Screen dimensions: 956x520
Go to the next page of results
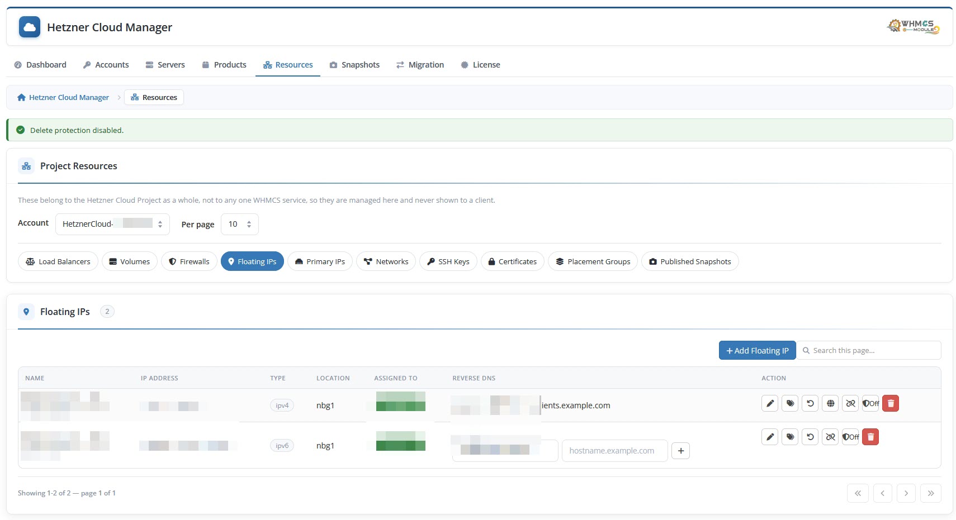coord(906,493)
